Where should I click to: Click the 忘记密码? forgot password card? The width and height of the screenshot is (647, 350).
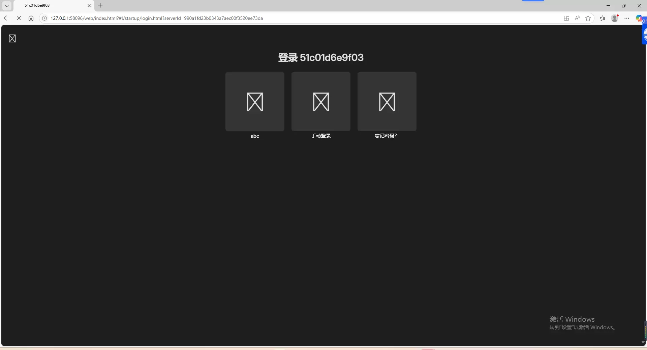coord(387,102)
